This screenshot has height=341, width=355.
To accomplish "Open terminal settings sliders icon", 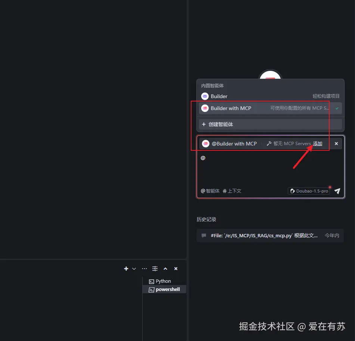I will (x=155, y=269).
